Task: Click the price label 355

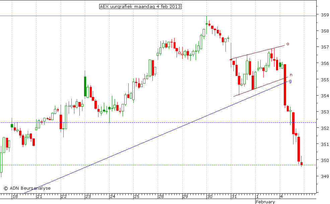Action: 325,80
